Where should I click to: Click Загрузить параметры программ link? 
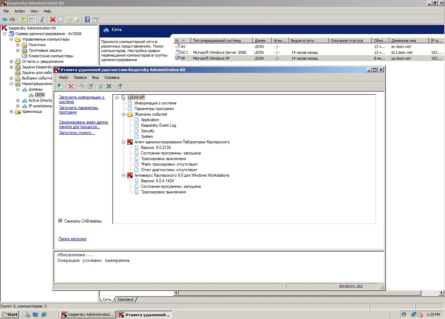[79, 110]
